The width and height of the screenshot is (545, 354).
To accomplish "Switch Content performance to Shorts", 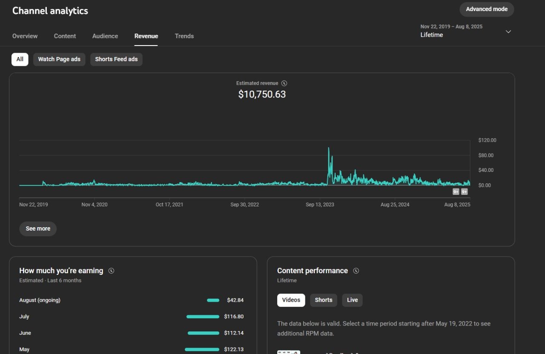I will 324,300.
